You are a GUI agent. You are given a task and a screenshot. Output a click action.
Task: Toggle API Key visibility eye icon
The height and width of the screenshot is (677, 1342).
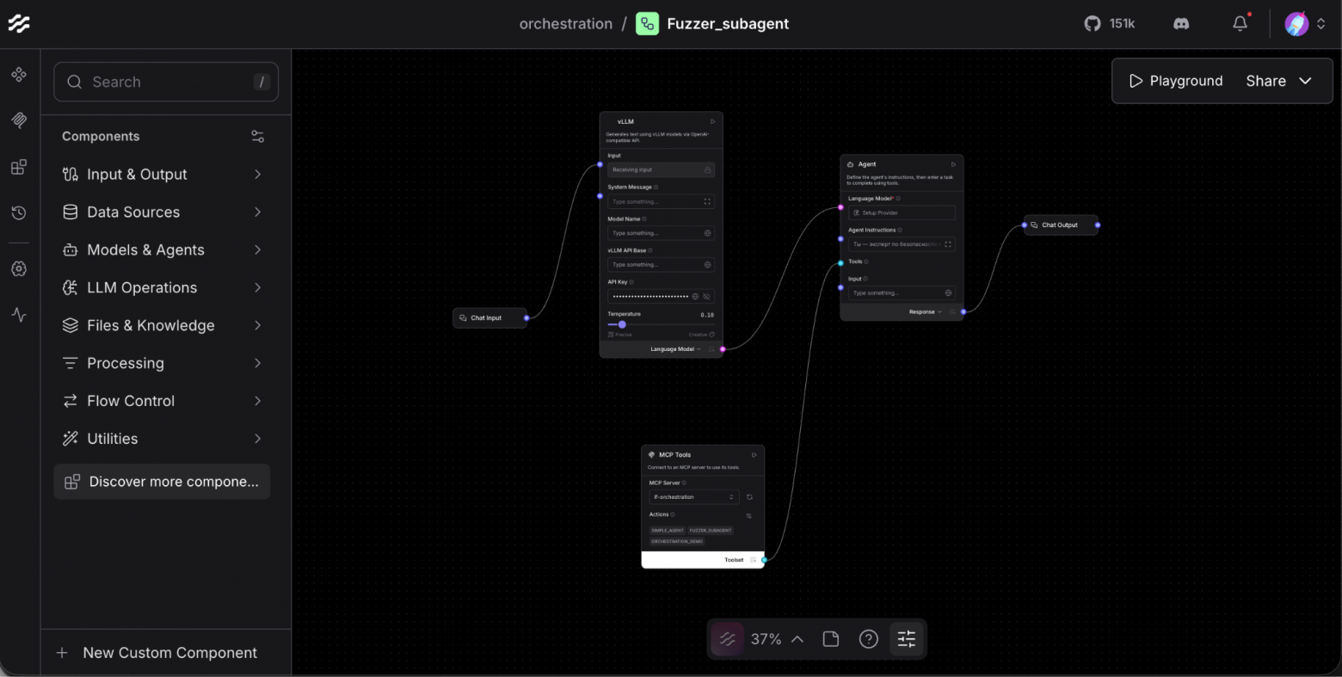pos(706,297)
